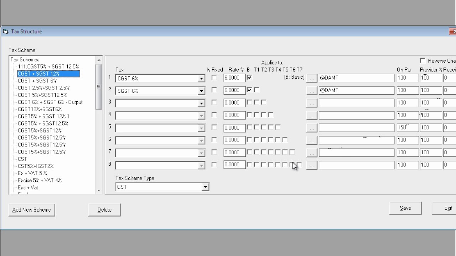This screenshot has height=256, width=456.
Task: Click the ellipsis button in row 8
Action: pyautogui.click(x=312, y=165)
